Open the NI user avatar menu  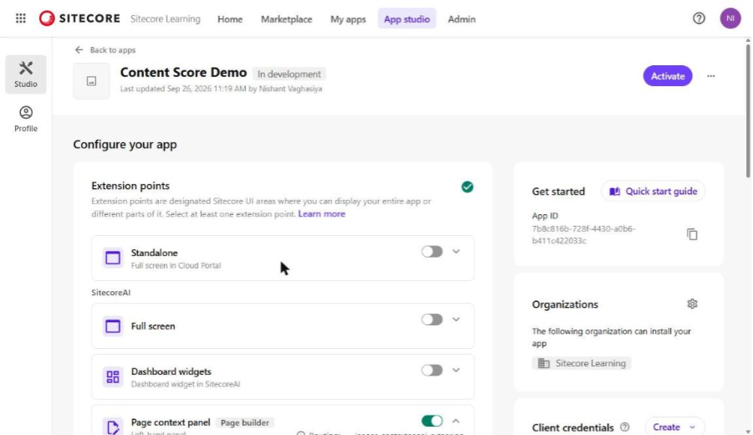pos(730,18)
